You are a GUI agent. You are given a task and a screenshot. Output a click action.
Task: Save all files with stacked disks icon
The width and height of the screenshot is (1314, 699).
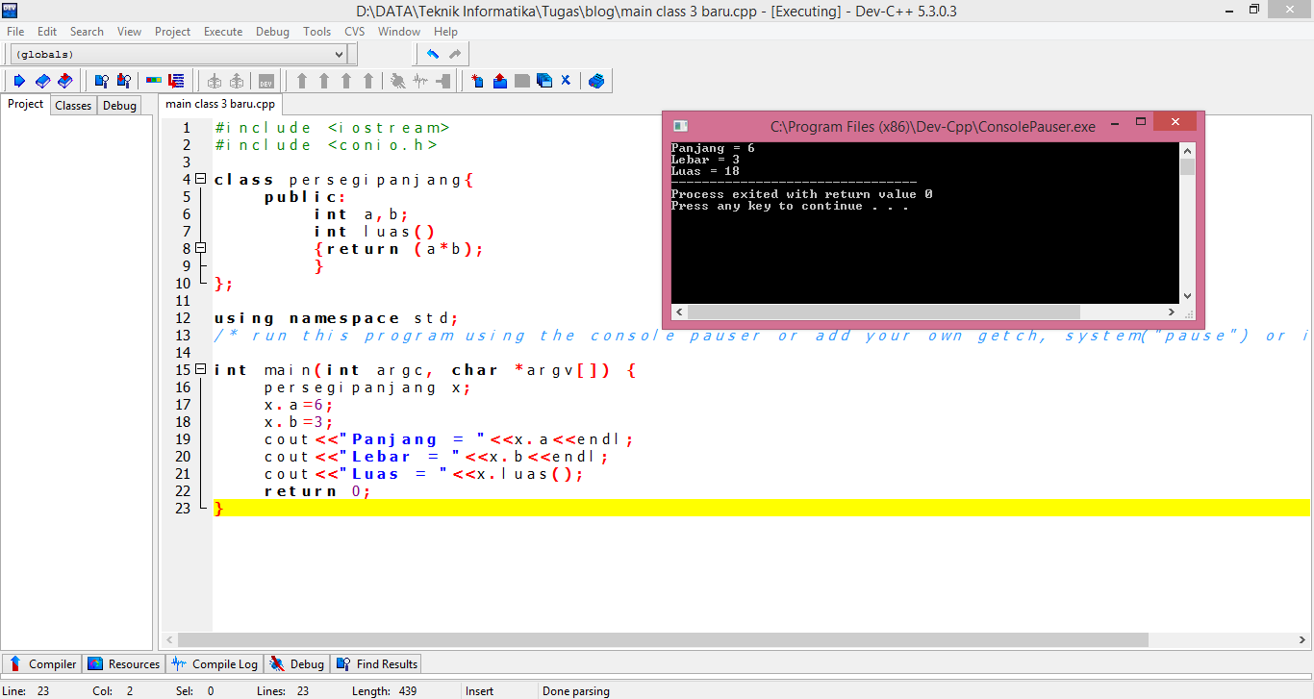[x=544, y=81]
